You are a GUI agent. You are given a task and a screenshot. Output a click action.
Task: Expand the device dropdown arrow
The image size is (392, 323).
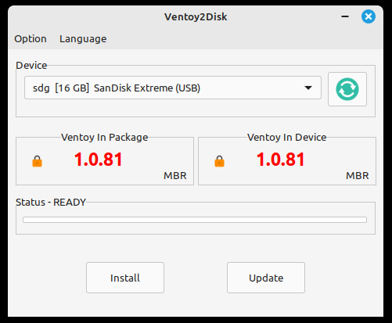click(308, 88)
